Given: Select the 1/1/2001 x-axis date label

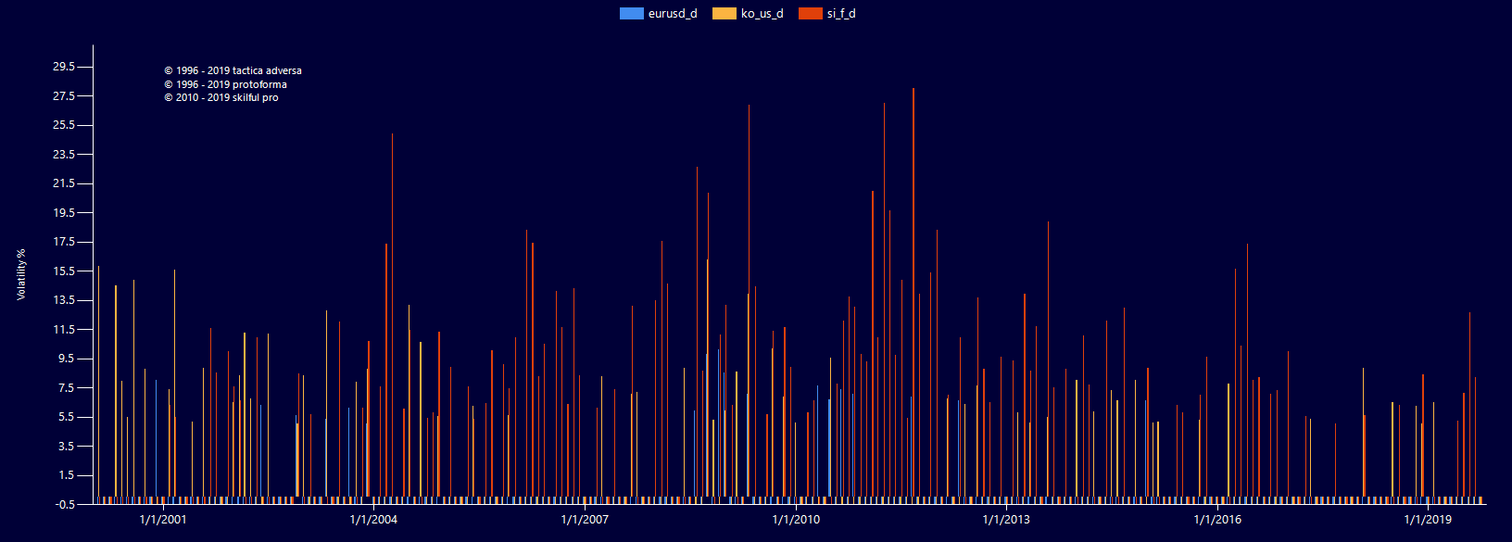Looking at the screenshot, I should [x=163, y=520].
